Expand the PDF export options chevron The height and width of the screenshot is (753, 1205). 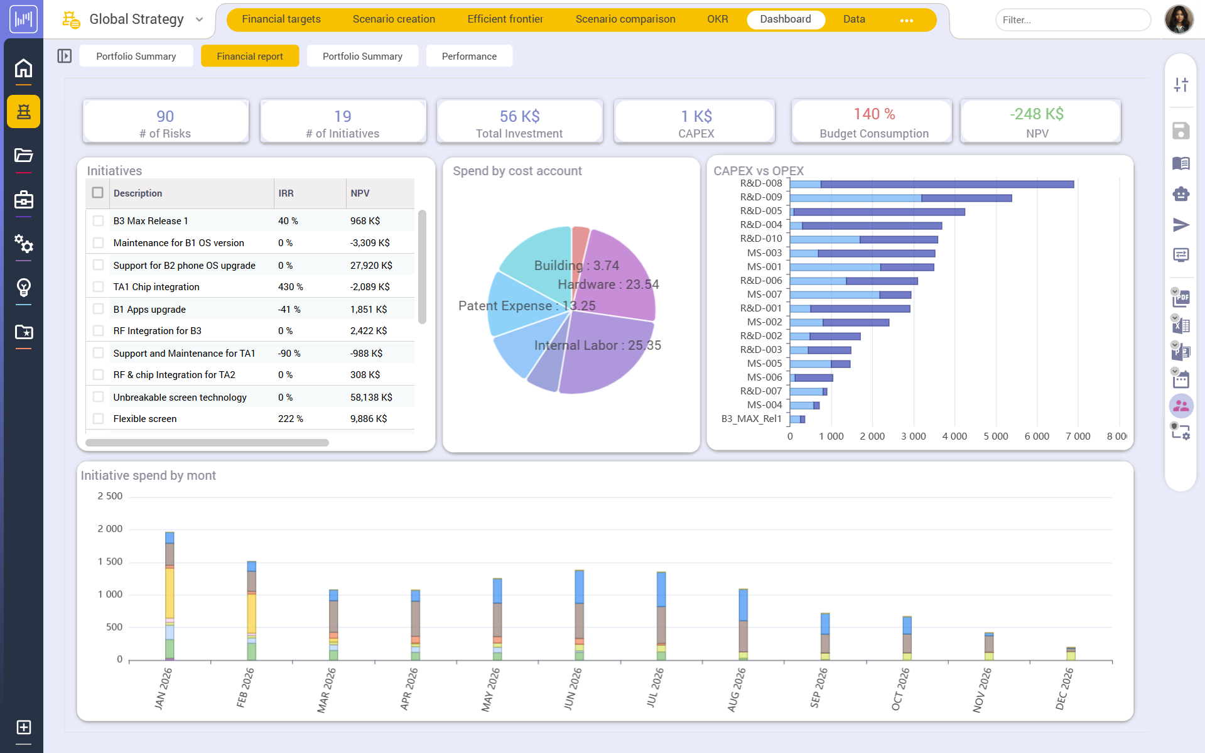click(1174, 291)
